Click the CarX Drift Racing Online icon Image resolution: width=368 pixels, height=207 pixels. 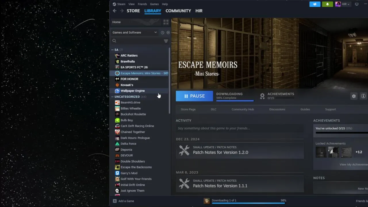[x=117, y=126]
